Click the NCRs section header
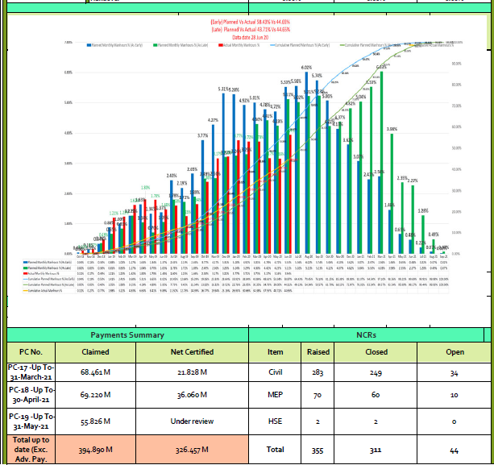Image resolution: width=494 pixels, height=465 pixels. 367,334
